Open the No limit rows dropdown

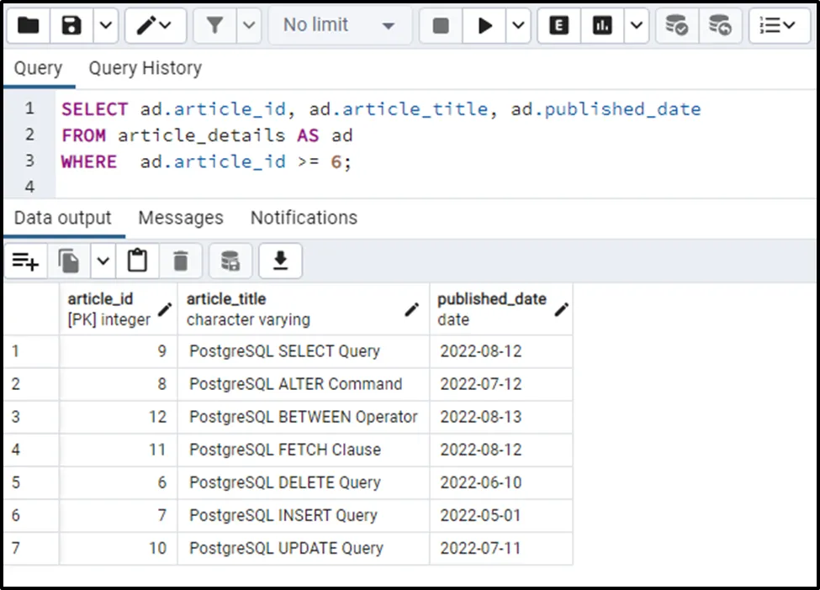pyautogui.click(x=339, y=25)
